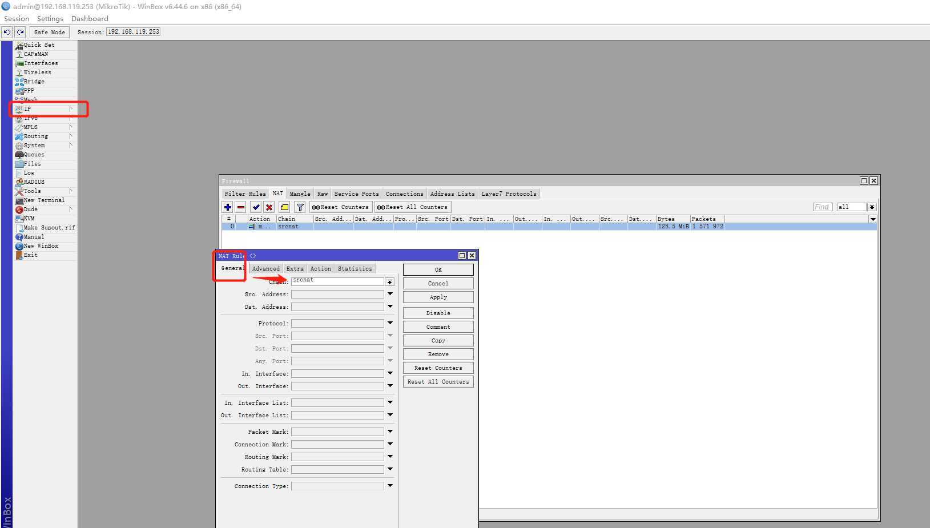Open the Filter funnel icon

click(300, 207)
